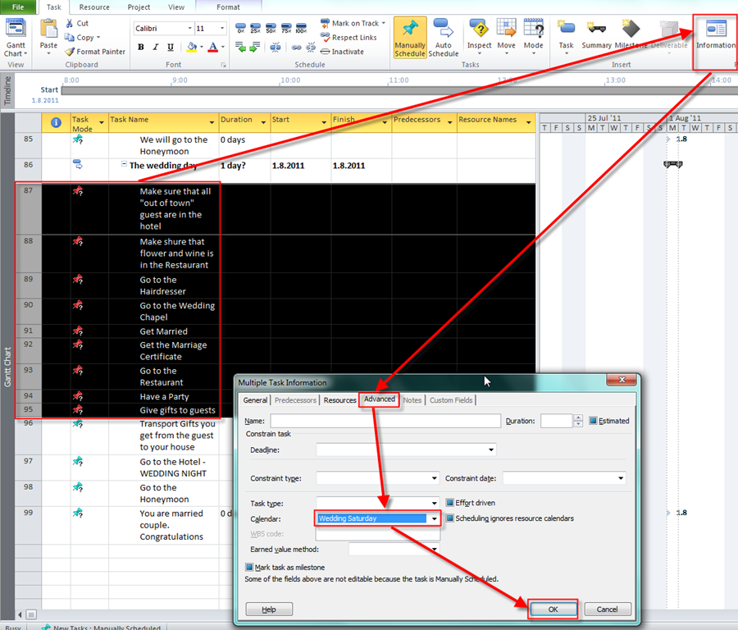This screenshot has width=738, height=630.
Task: Open the Constraint type dropdown
Action: point(434,478)
